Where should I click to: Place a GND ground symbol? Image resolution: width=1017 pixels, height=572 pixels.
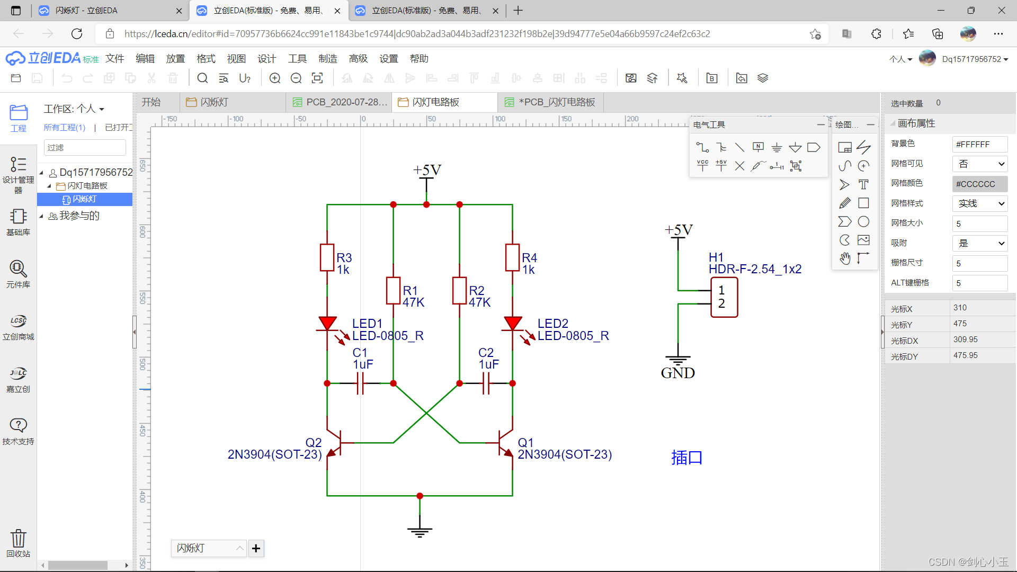(777, 147)
